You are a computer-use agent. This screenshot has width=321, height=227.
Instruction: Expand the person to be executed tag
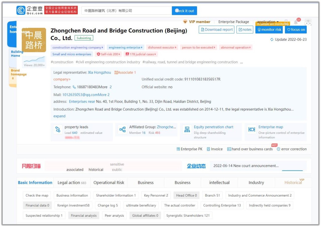[199, 47]
